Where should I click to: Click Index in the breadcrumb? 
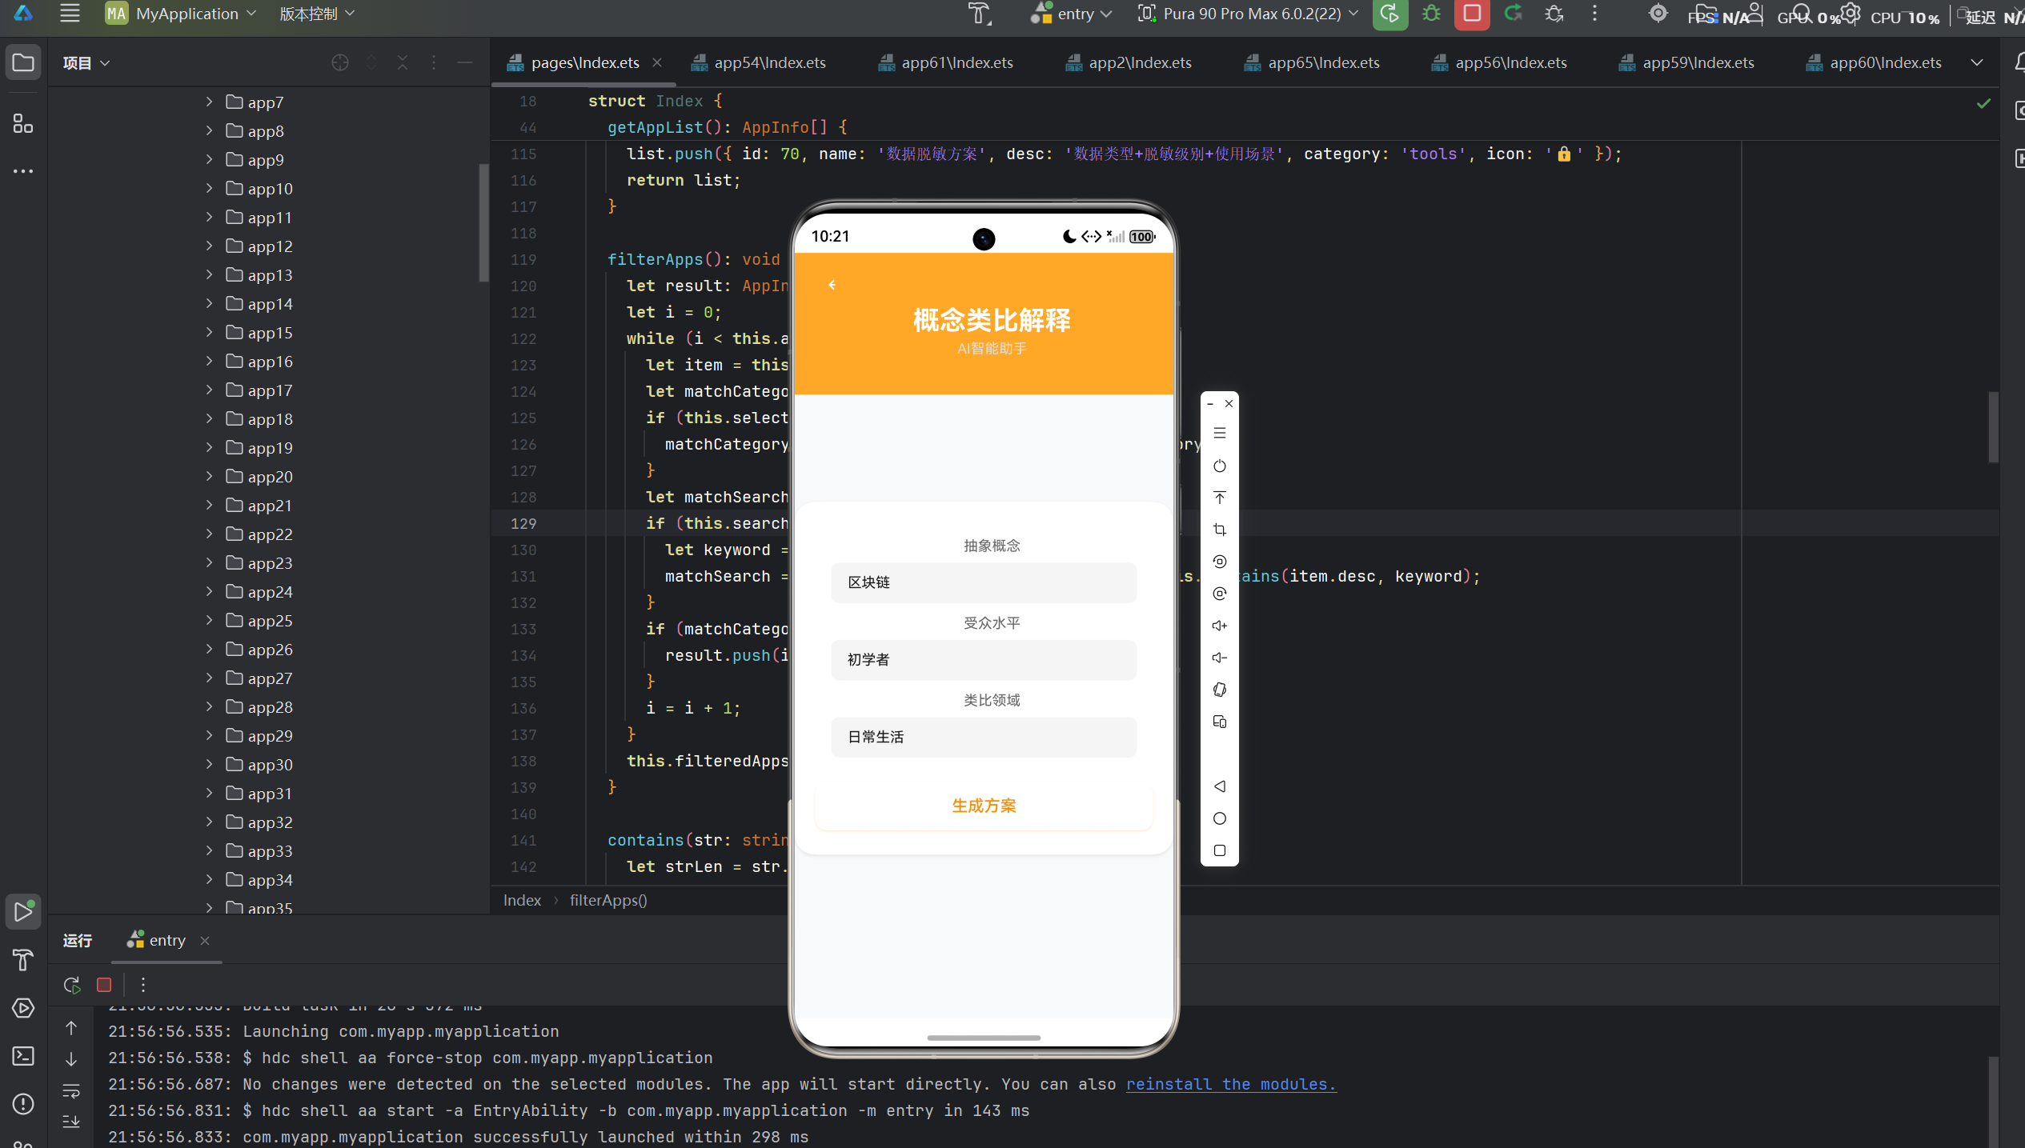[522, 900]
